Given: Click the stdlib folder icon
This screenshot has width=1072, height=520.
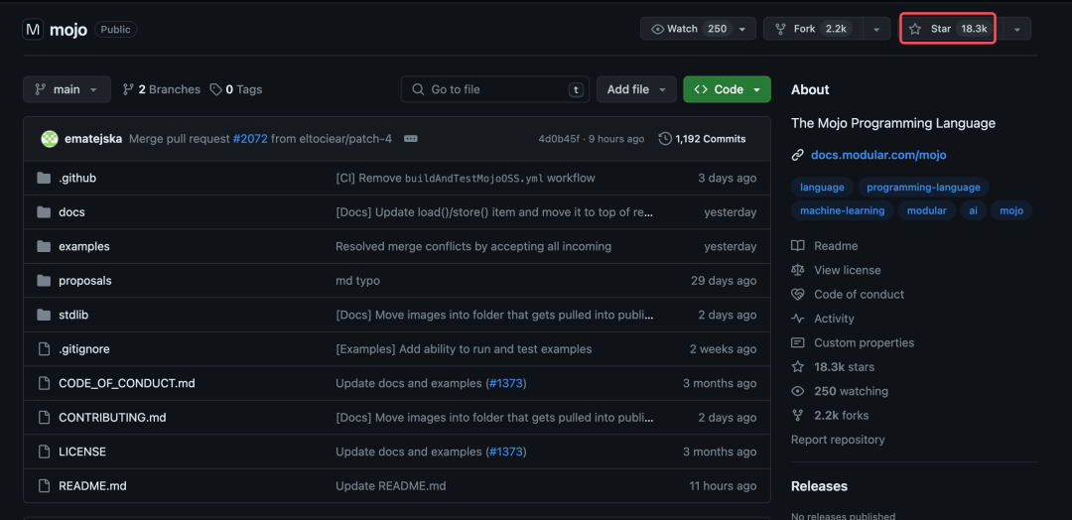Looking at the screenshot, I should coord(44,315).
